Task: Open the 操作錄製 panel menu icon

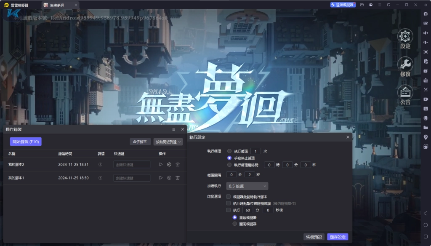Action: pyautogui.click(x=173, y=129)
